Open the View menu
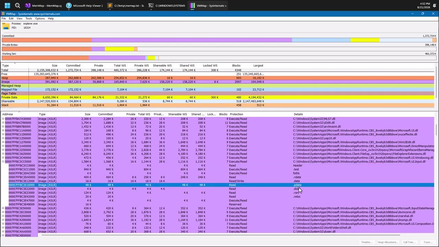The height and width of the screenshot is (247, 439). point(20,19)
